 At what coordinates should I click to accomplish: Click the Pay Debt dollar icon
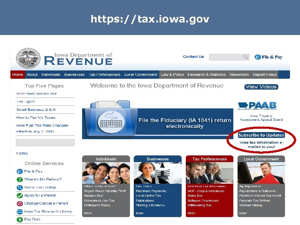click(x=20, y=220)
